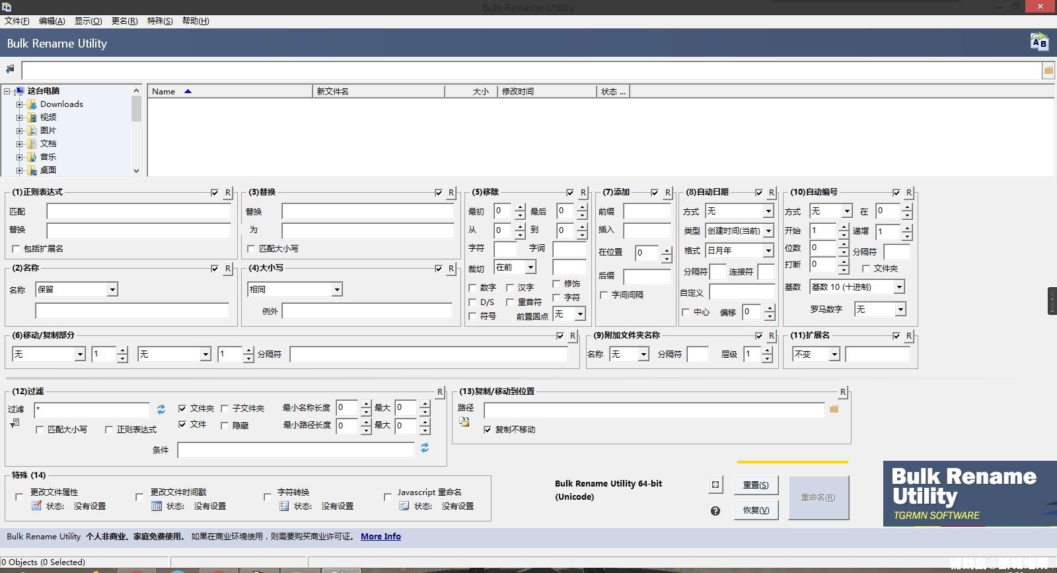This screenshot has width=1057, height=573.
Task: Sort by Name column header
Action: point(230,92)
